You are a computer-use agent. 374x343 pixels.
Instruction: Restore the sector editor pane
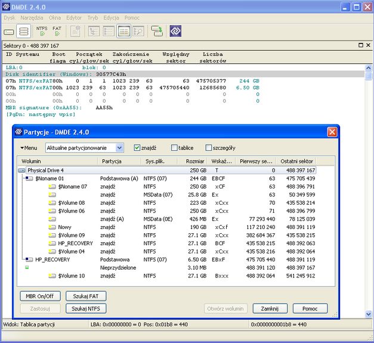coord(361,45)
